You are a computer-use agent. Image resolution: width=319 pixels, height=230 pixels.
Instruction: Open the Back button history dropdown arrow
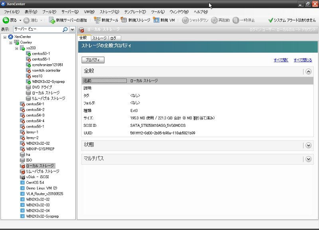[x=20, y=20]
